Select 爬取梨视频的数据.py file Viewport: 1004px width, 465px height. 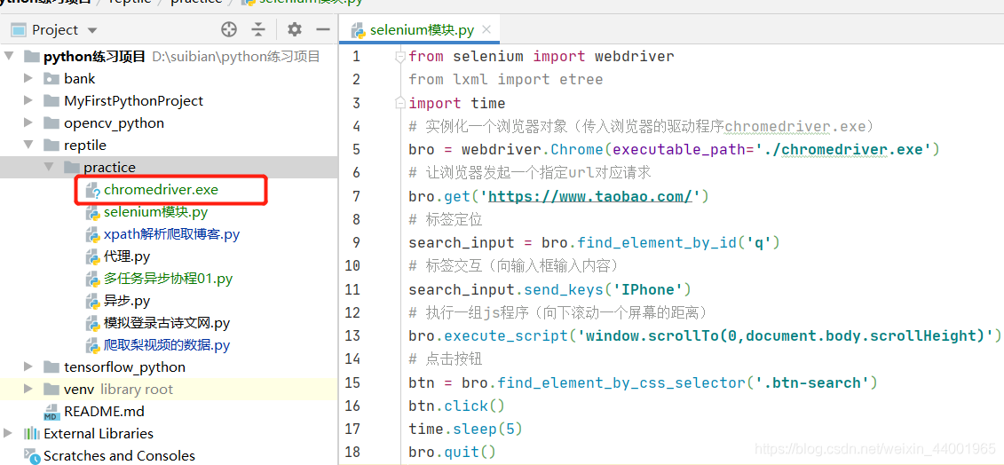(167, 345)
